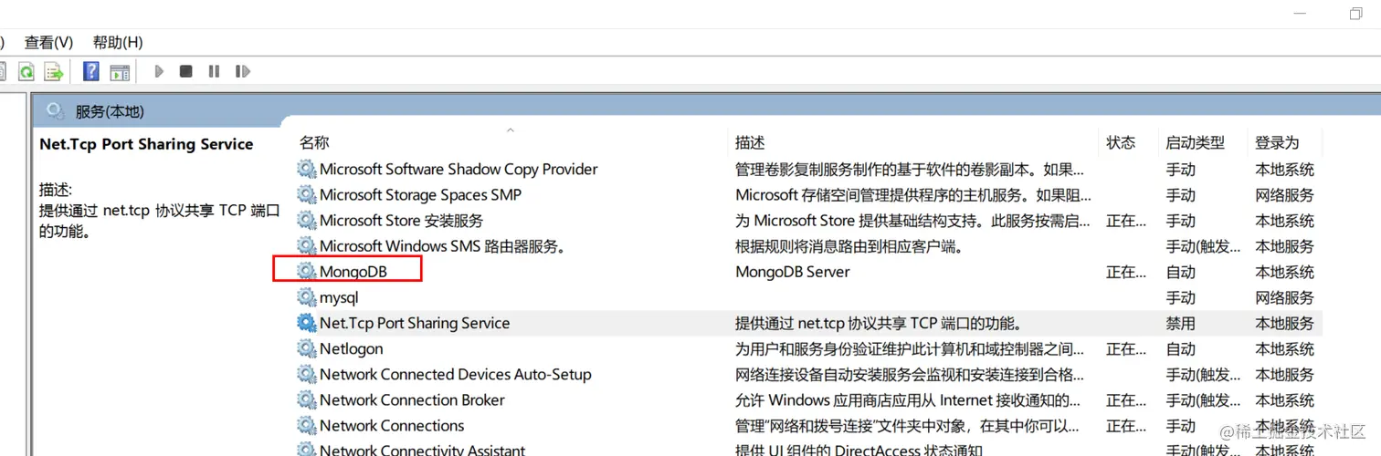Select the MongoDB service row
Screen dimensions: 1381x456
[353, 272]
